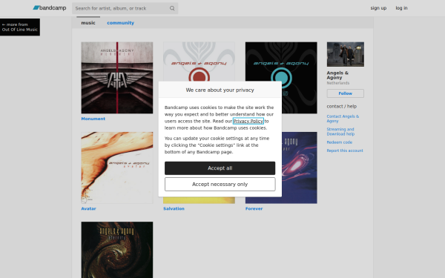The width and height of the screenshot is (445, 278).
Task: Open Contact Angels & Agony link
Action: 343,119
